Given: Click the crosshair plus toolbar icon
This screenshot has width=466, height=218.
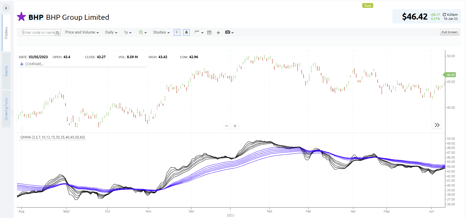Looking at the screenshot, I should tap(177, 32).
